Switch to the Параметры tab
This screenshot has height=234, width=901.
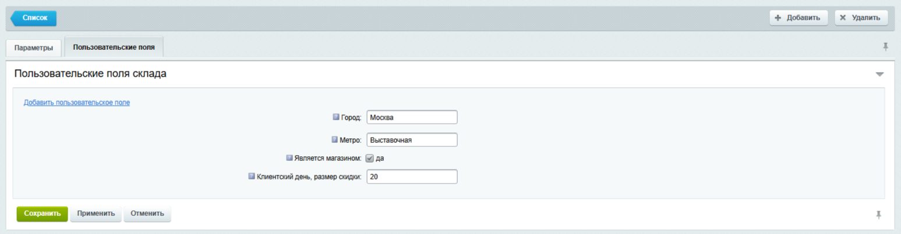pyautogui.click(x=34, y=48)
